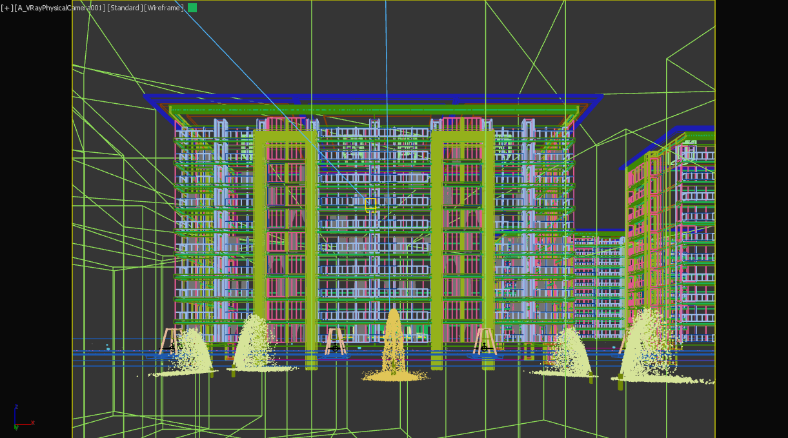Select the tan A-frame object right of center fountain

pyautogui.click(x=484, y=341)
